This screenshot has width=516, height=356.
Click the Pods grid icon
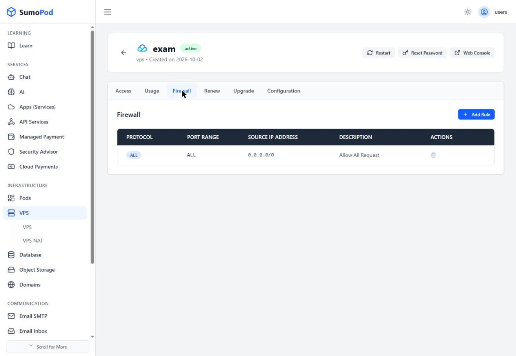pyautogui.click(x=11, y=198)
